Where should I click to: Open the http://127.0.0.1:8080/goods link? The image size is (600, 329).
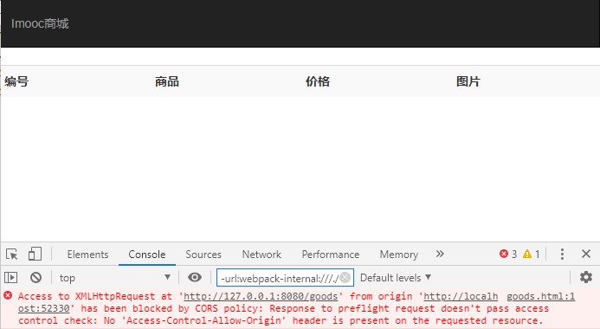coord(261,296)
